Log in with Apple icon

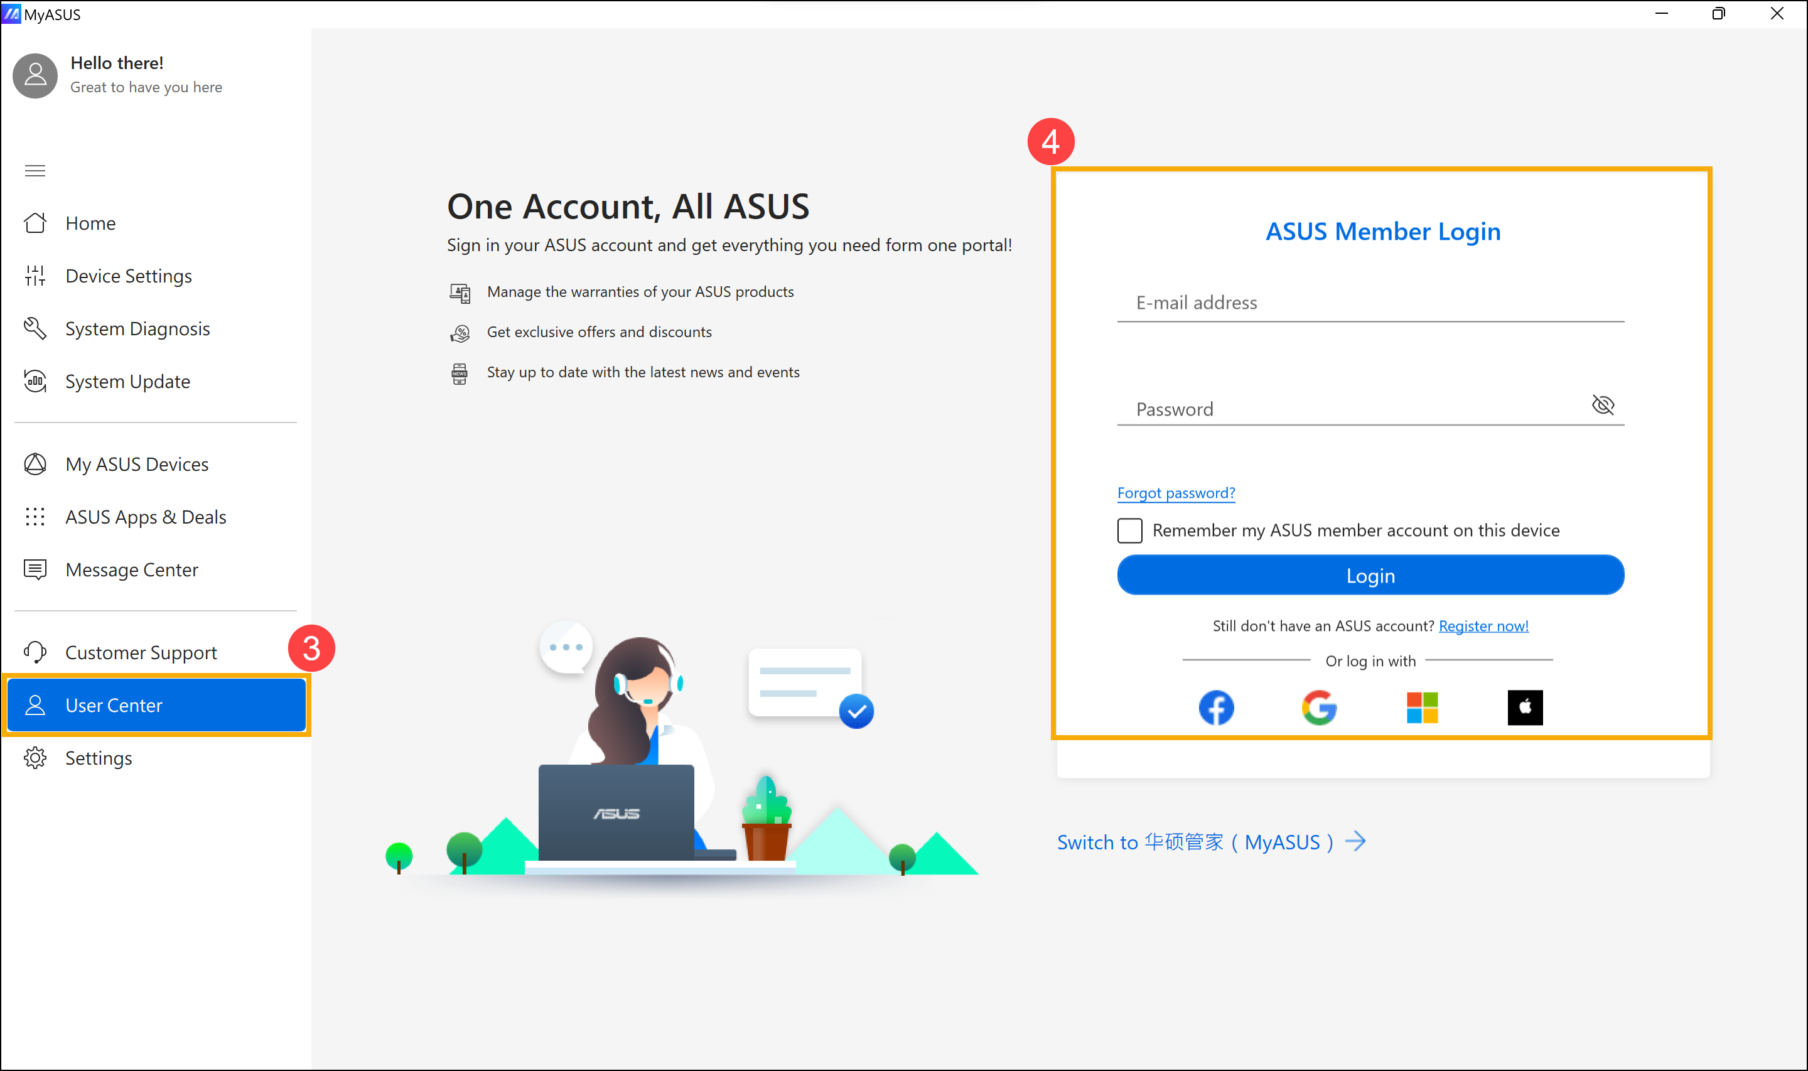pyautogui.click(x=1525, y=708)
